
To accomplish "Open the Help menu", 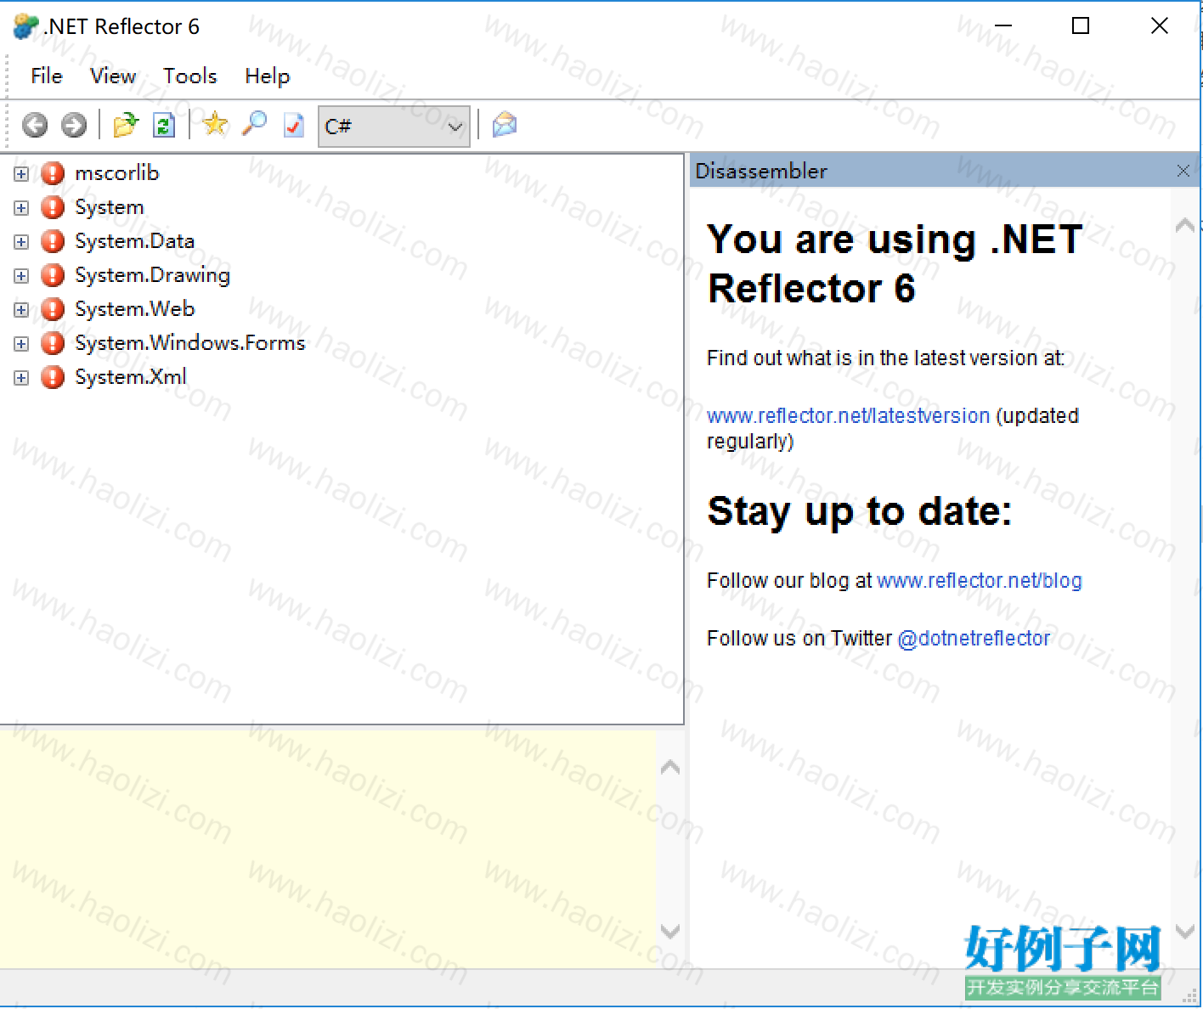I will pos(268,76).
